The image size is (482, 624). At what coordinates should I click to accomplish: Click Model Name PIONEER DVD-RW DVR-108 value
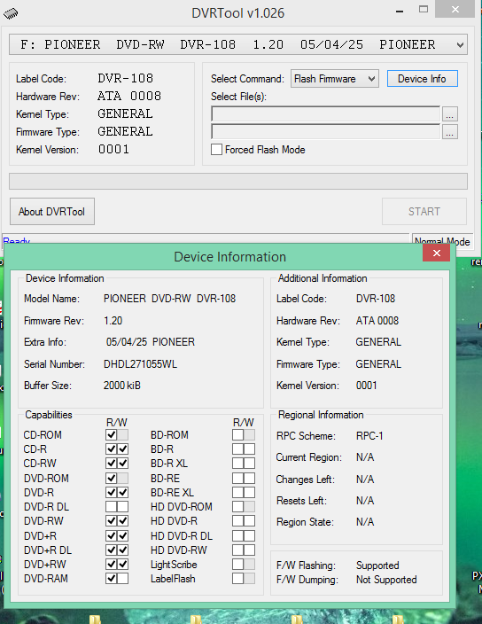coord(169,299)
